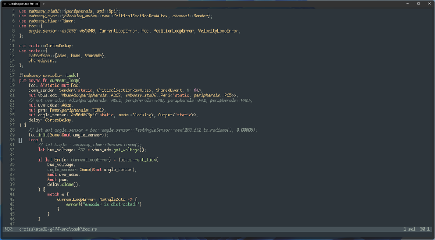
Task: Click 'current_tick(' on line 34
Action: pyautogui.click(x=142, y=159)
